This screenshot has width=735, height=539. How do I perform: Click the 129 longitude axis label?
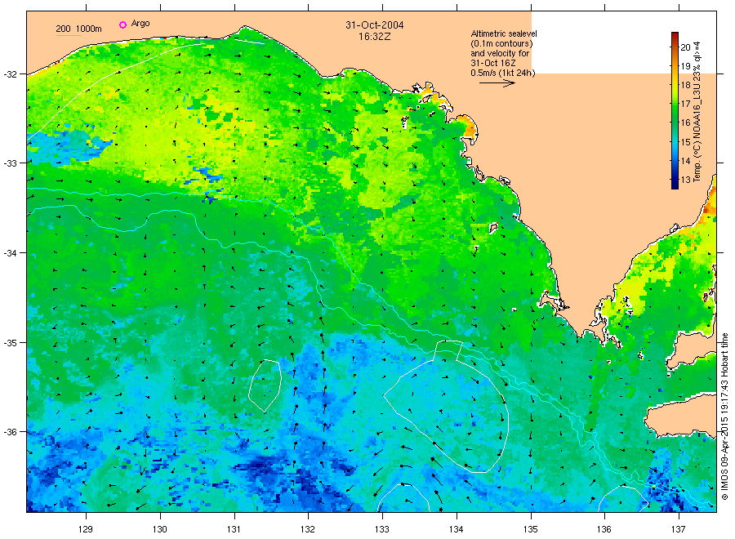tap(86, 529)
